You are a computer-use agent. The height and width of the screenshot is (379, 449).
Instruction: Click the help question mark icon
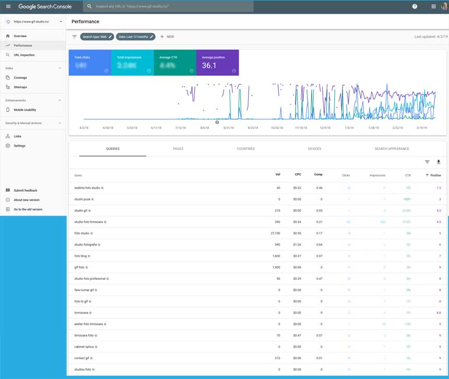pos(415,6)
